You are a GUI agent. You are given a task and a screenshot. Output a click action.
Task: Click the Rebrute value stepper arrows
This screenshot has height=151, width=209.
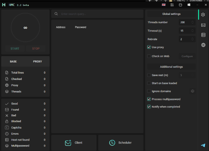(x=192, y=39)
